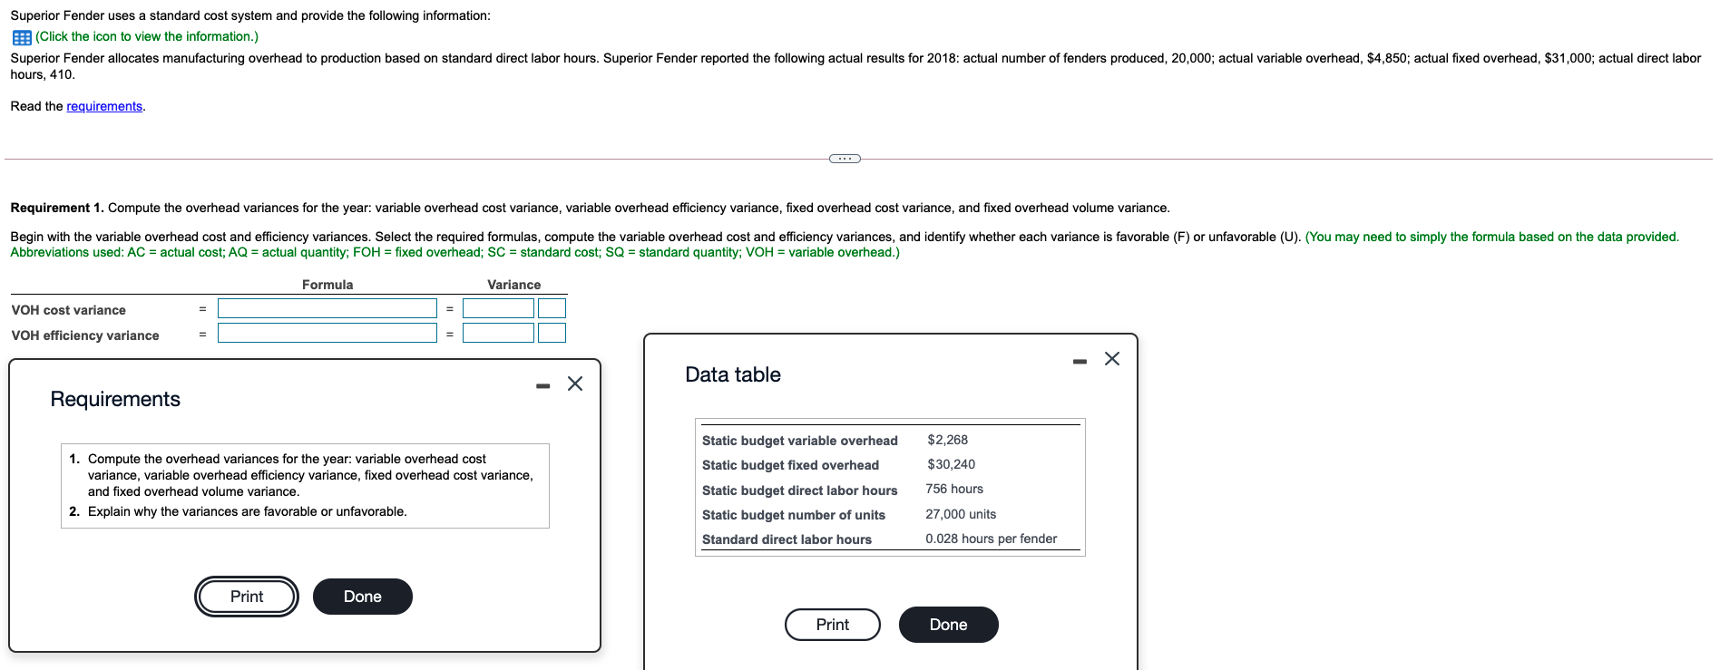Screen dimensions: 1720x670
Task: Click the Static budget number of units label
Action: click(x=793, y=515)
